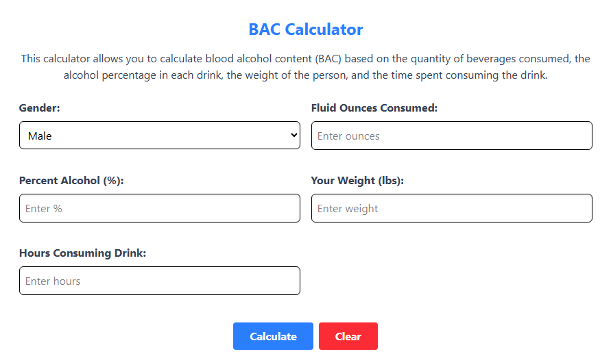Viewport: 611px width, 356px height.
Task: Click the 'Enter weight' placeholder text
Action: 348,209
